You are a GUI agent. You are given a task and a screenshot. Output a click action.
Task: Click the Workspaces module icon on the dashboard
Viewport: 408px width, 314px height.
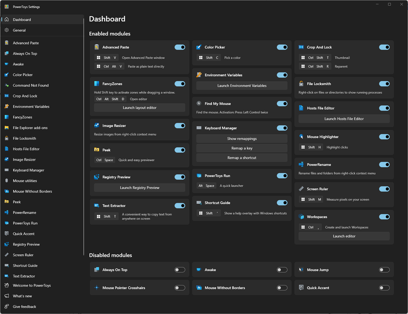(x=301, y=217)
